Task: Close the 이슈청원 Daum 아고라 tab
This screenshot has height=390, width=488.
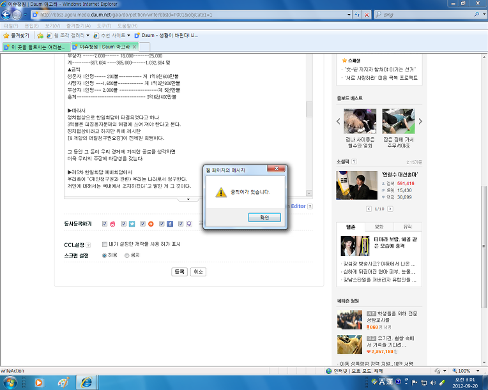Action: (134, 47)
